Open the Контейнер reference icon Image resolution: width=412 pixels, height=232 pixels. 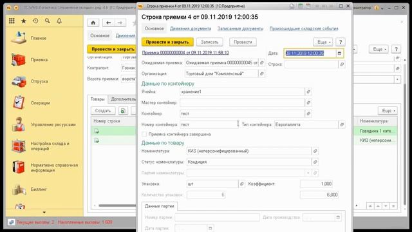coord(308,113)
